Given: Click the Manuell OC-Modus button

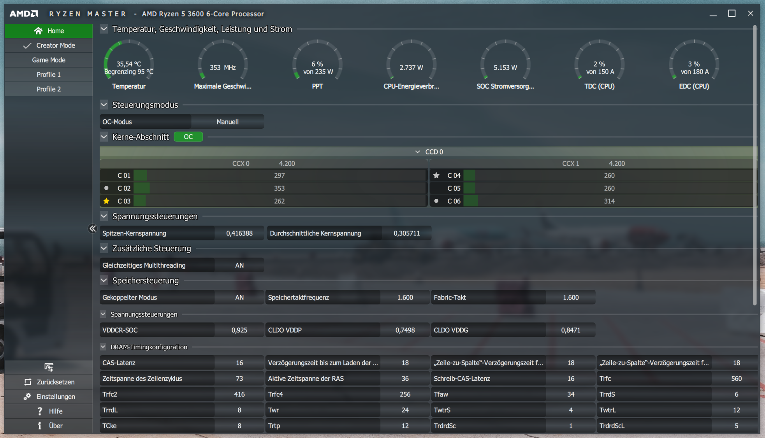Looking at the screenshot, I should [227, 122].
